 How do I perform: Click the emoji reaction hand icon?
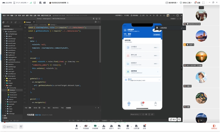coord(21,127)
